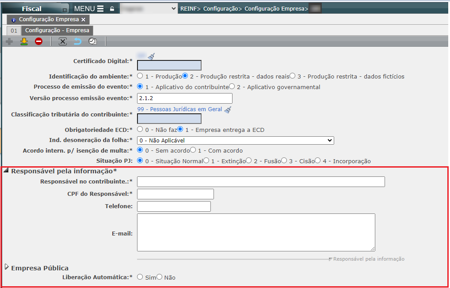Click the save record toolbar icon
450x288 pixels.
[24, 41]
